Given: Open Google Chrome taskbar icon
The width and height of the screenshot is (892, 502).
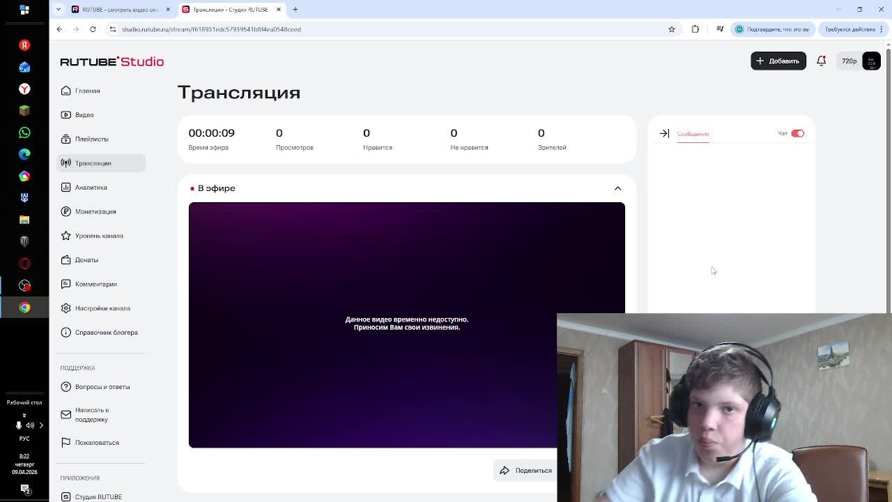Looking at the screenshot, I should pos(24,307).
